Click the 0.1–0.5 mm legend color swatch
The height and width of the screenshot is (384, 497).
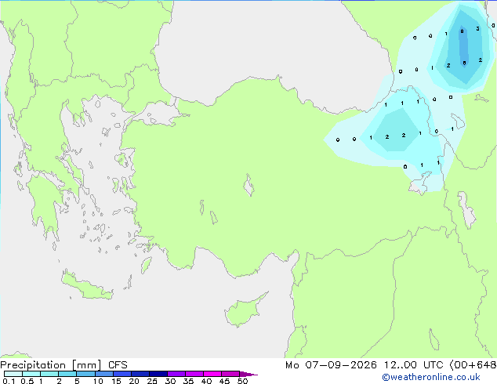(13, 374)
